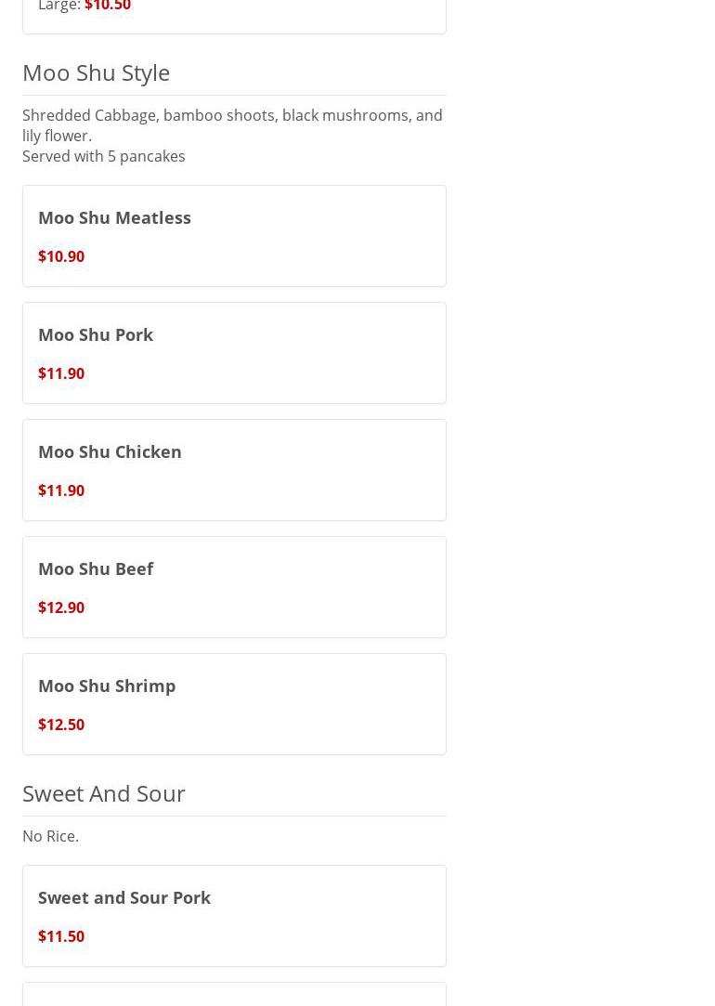Click the partially visible card at the bottom
Viewport: 715px width, 1006px height.
[234, 996]
